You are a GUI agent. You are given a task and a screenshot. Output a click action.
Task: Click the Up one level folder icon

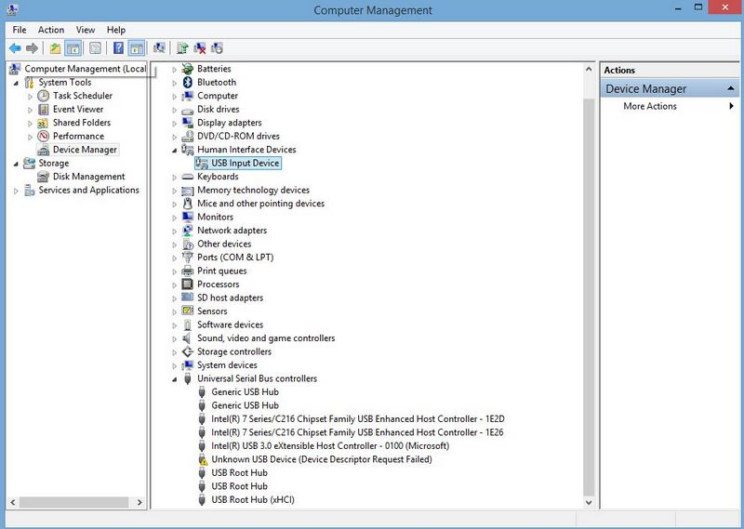[x=55, y=48]
